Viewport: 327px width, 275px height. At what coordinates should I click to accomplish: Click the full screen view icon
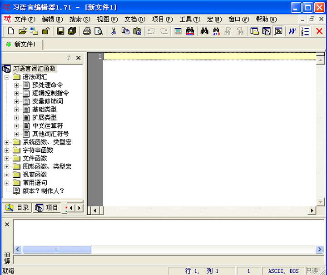tap(178, 31)
